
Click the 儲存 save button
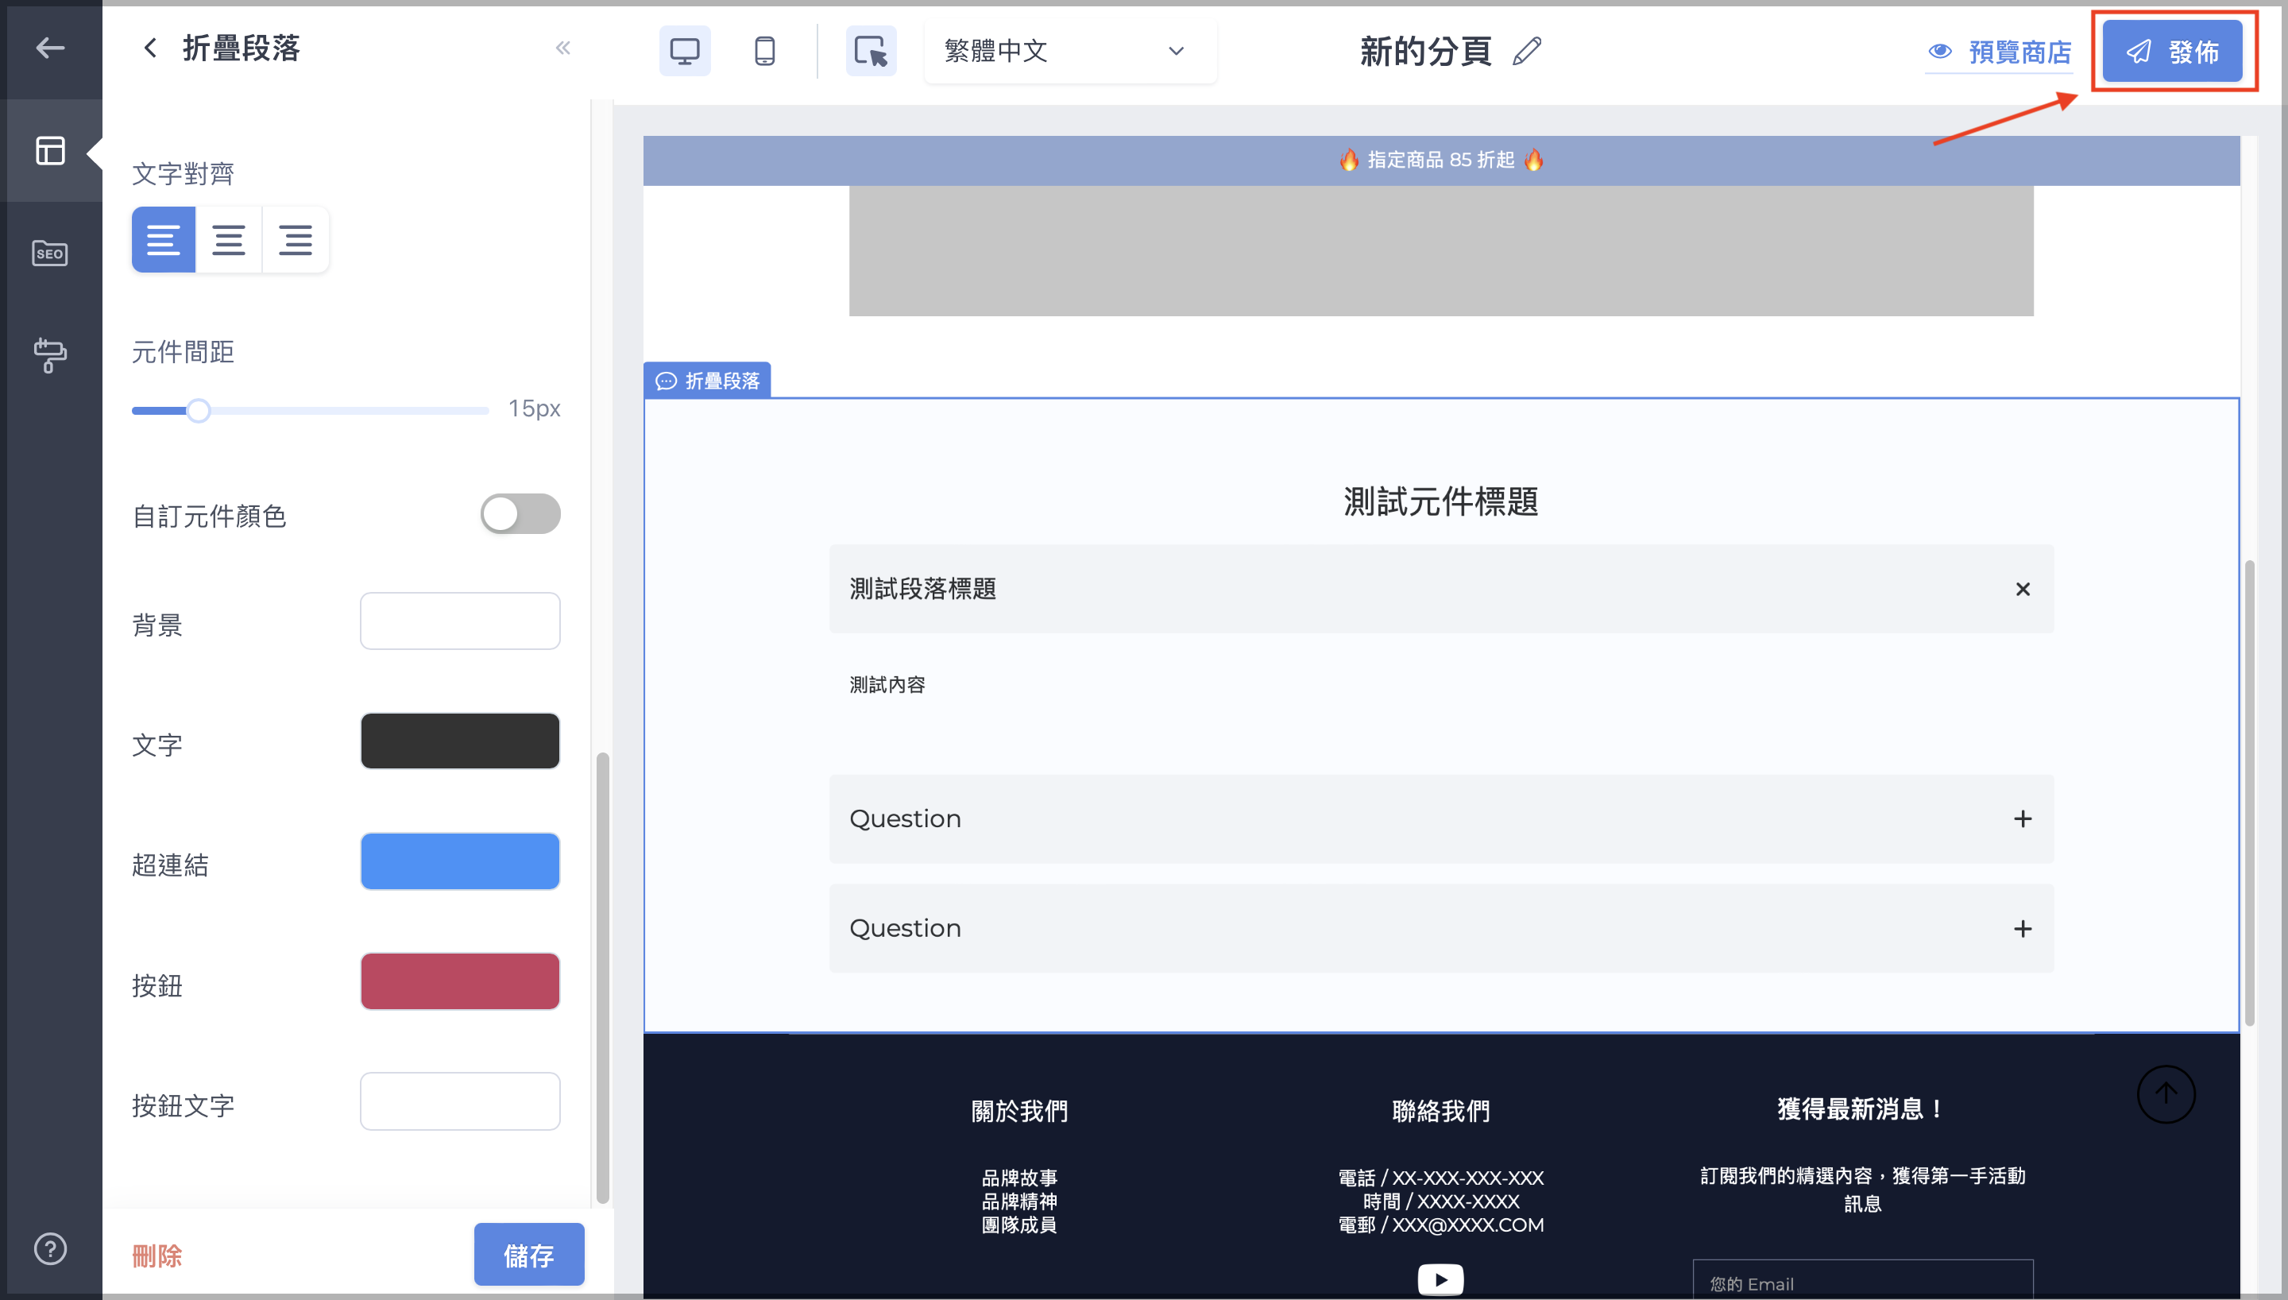[x=528, y=1255]
